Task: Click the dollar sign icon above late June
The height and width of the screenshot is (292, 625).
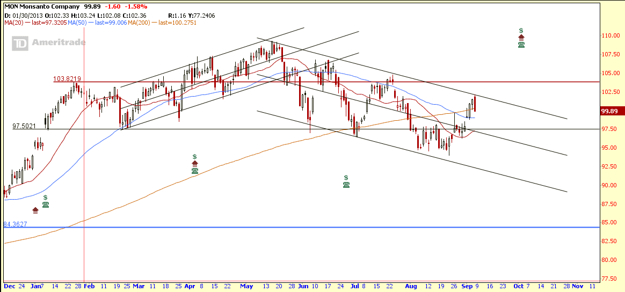Action: [346, 178]
